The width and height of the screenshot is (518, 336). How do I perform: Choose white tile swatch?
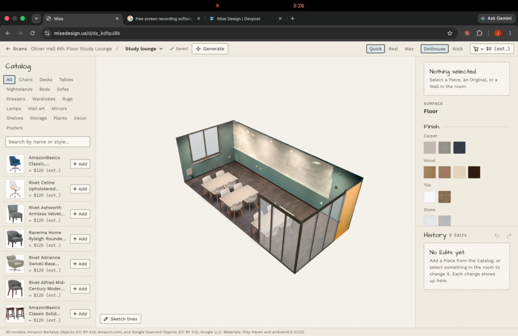[x=430, y=197]
